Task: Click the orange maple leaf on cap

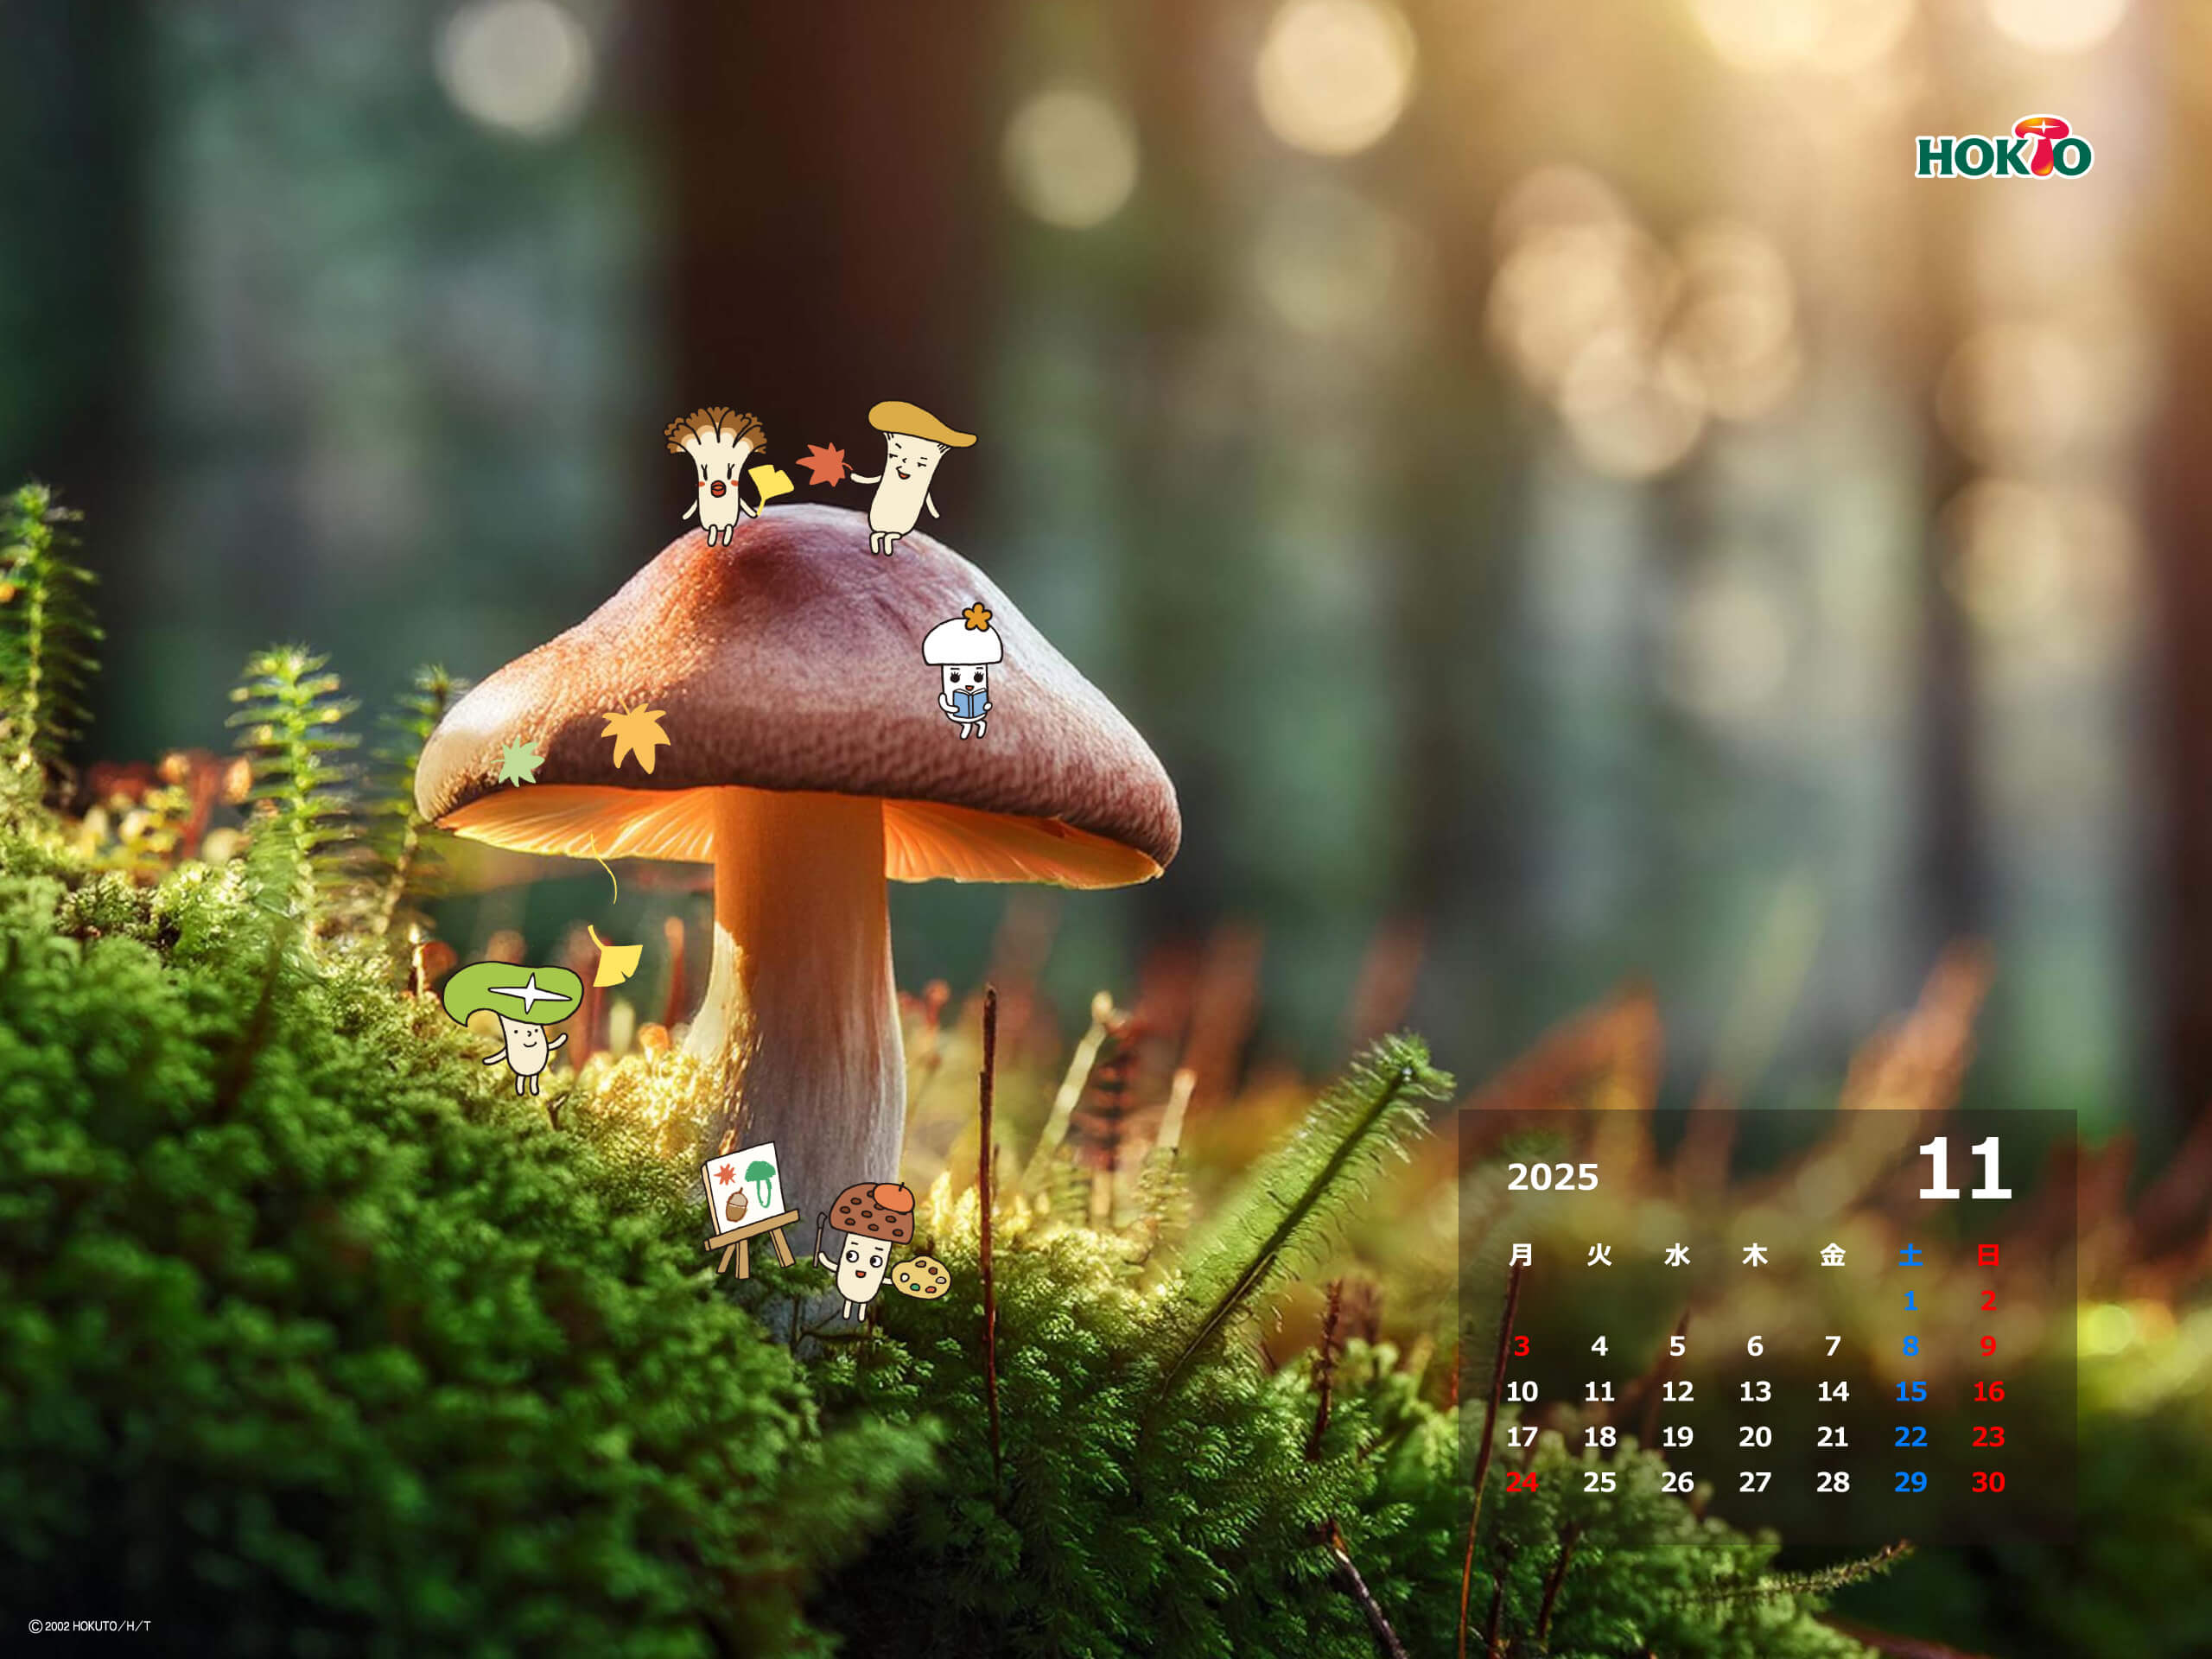Action: point(635,735)
